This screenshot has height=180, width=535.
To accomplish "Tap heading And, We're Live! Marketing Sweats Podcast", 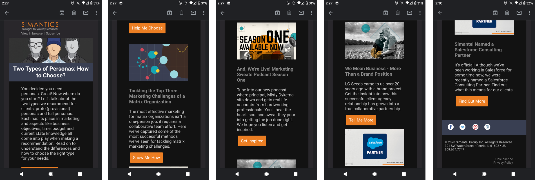I will (x=265, y=75).
